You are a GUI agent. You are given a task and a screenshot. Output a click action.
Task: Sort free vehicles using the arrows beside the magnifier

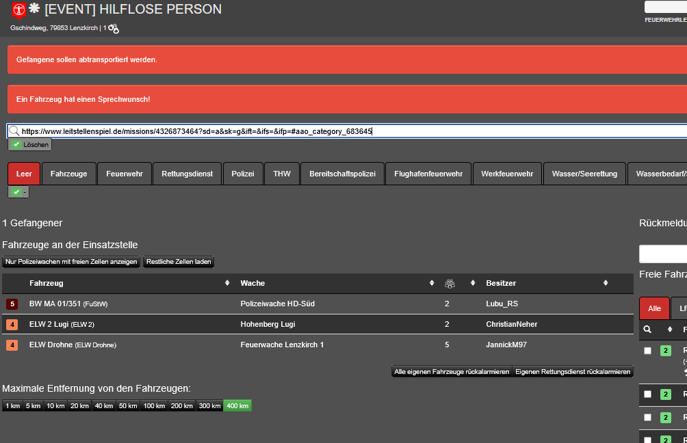[669, 330]
